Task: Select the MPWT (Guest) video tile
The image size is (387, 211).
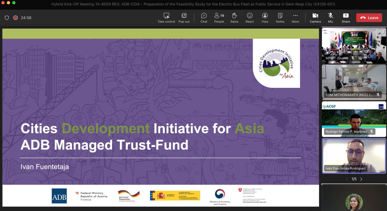Action: pyautogui.click(x=354, y=45)
